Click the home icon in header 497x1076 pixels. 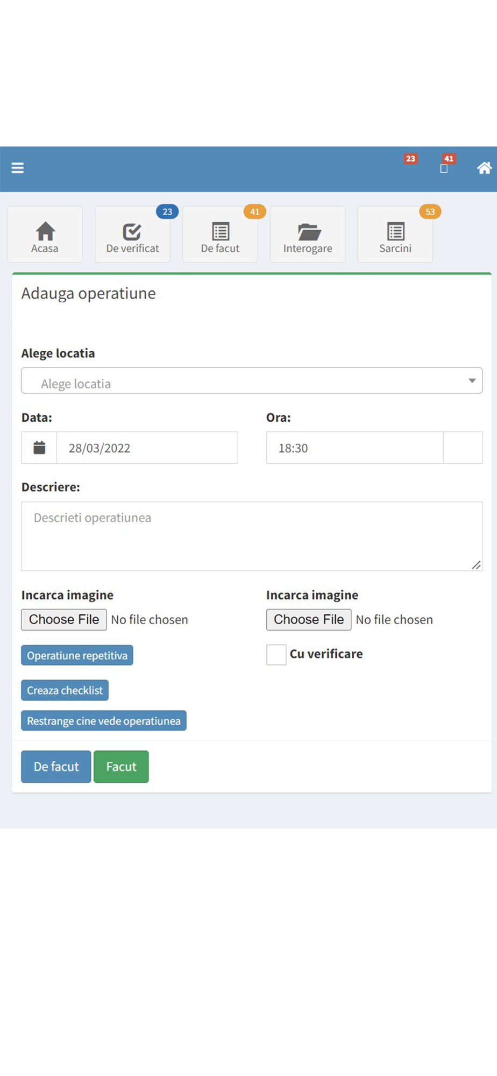coord(484,168)
